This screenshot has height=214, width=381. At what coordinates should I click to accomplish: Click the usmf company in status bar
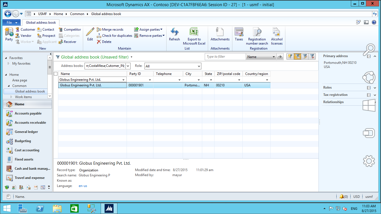tap(369, 197)
